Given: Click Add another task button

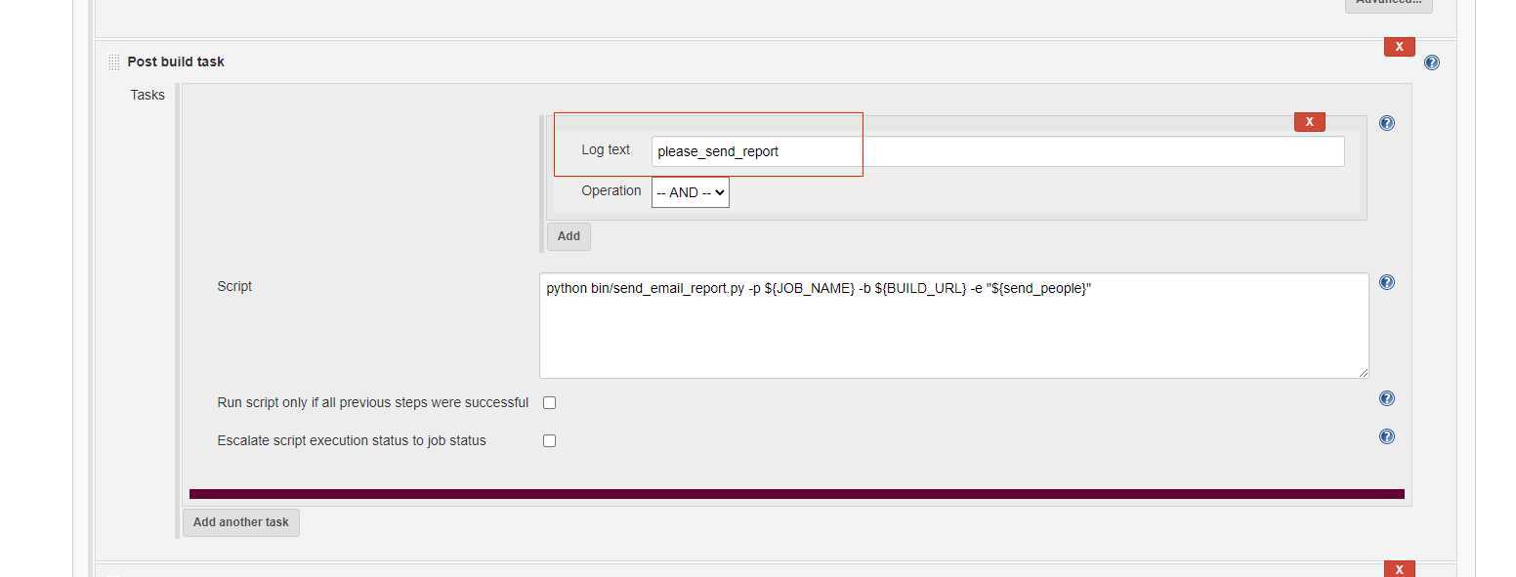Looking at the screenshot, I should (x=241, y=522).
